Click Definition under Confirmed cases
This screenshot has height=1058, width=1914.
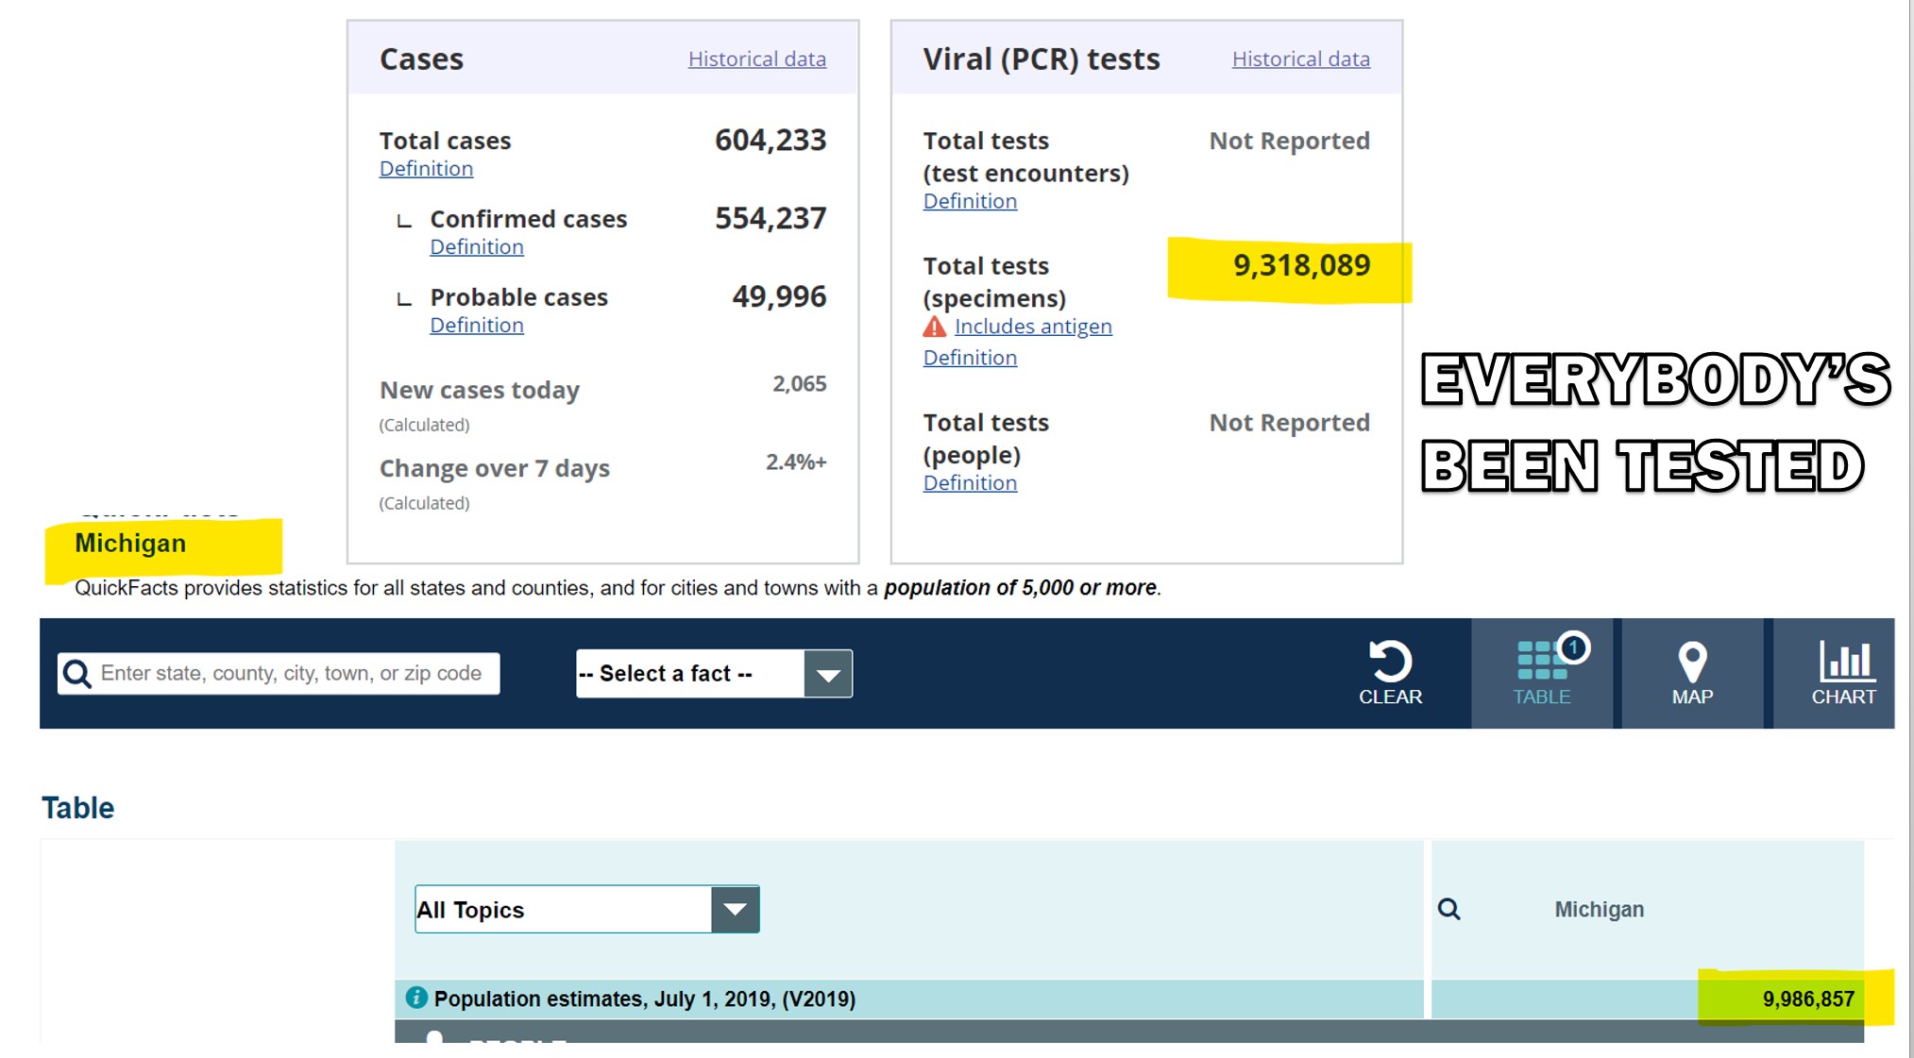(477, 247)
